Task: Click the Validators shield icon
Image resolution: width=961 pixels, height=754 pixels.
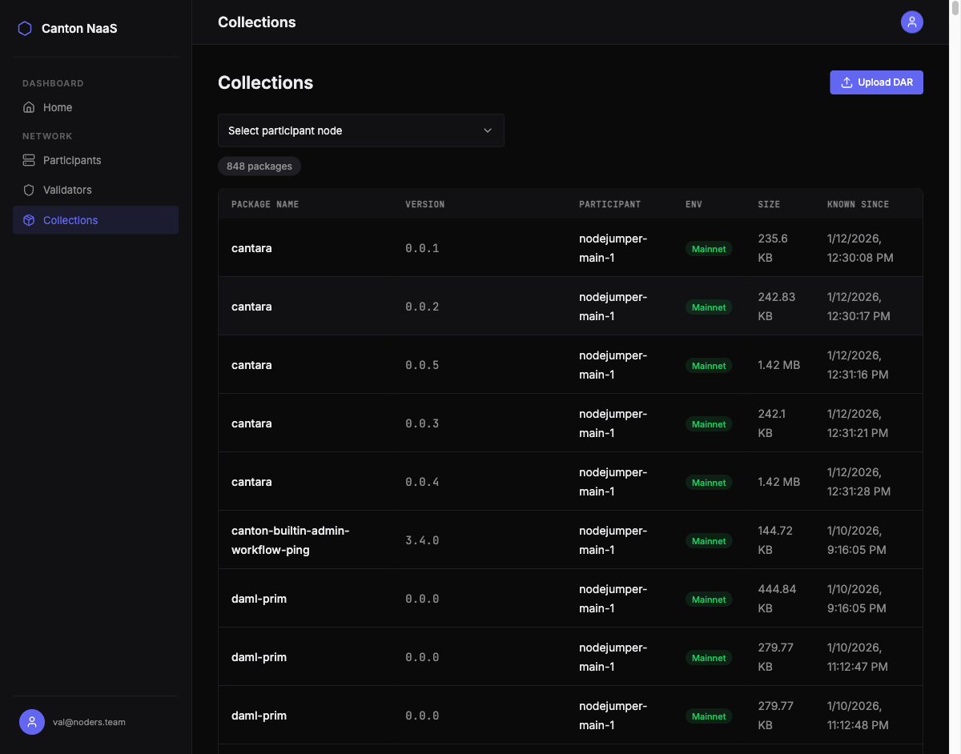Action: click(29, 190)
